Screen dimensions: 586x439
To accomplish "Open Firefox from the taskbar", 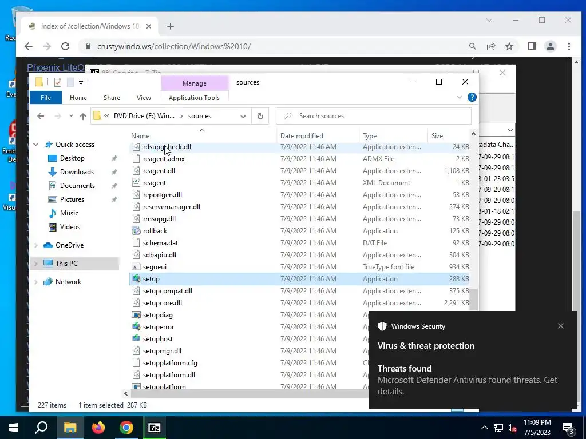I will 98,428.
